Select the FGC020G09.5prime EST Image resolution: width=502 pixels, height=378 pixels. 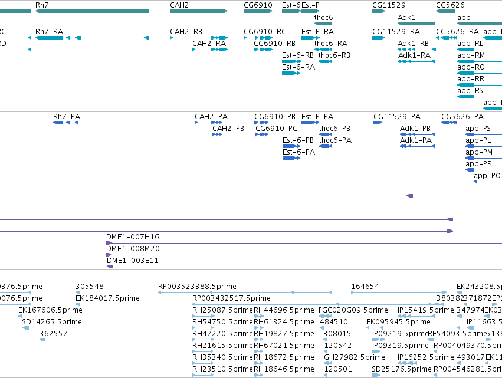(325, 316)
